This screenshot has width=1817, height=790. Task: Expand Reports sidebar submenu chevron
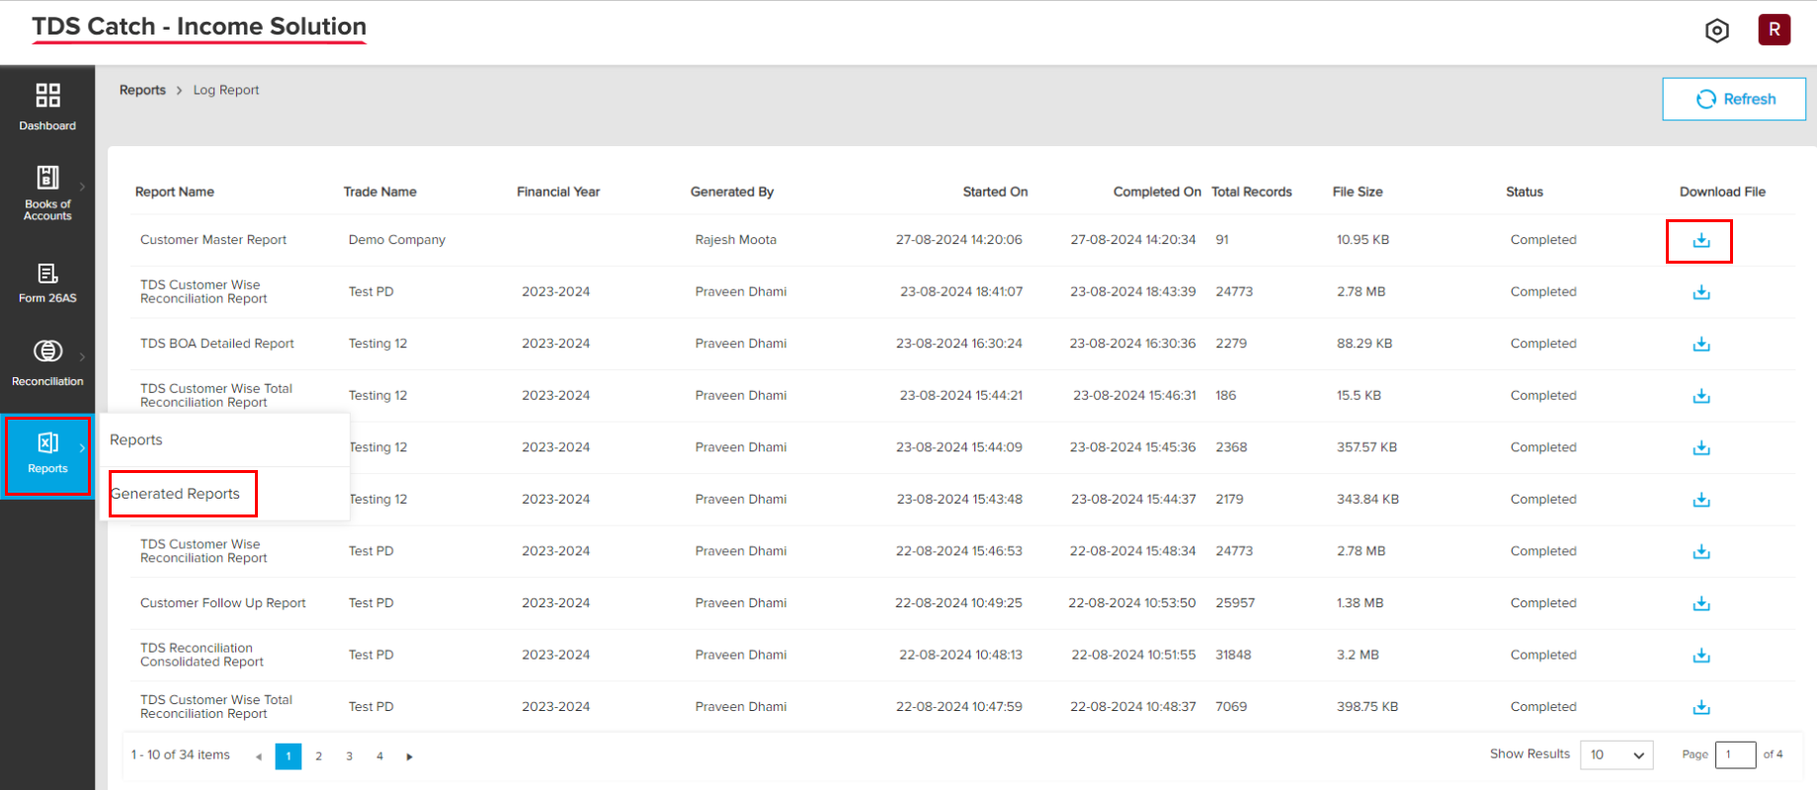click(x=83, y=448)
